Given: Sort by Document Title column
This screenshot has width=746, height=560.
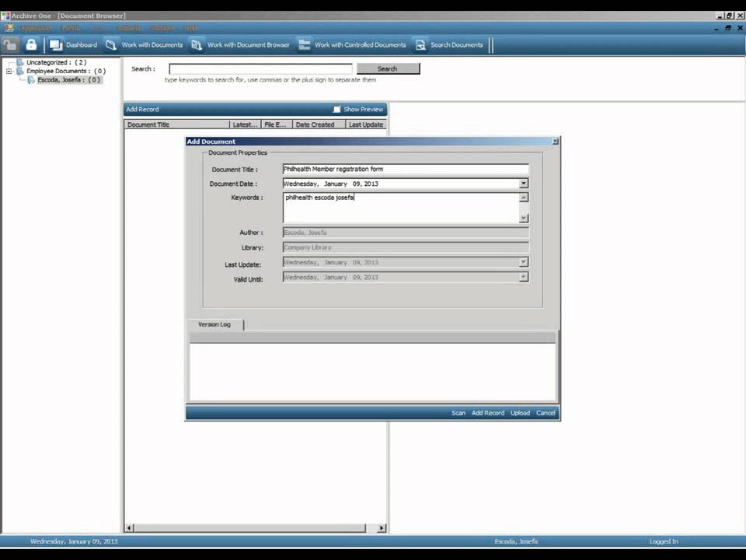Looking at the screenshot, I should click(x=177, y=124).
